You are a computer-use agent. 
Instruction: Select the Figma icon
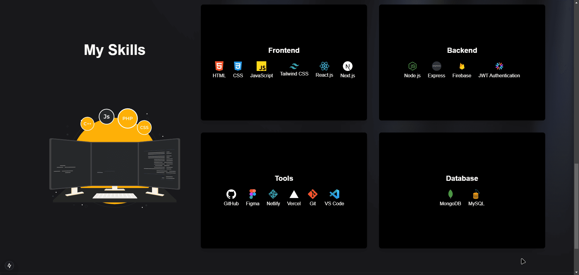[x=252, y=194]
